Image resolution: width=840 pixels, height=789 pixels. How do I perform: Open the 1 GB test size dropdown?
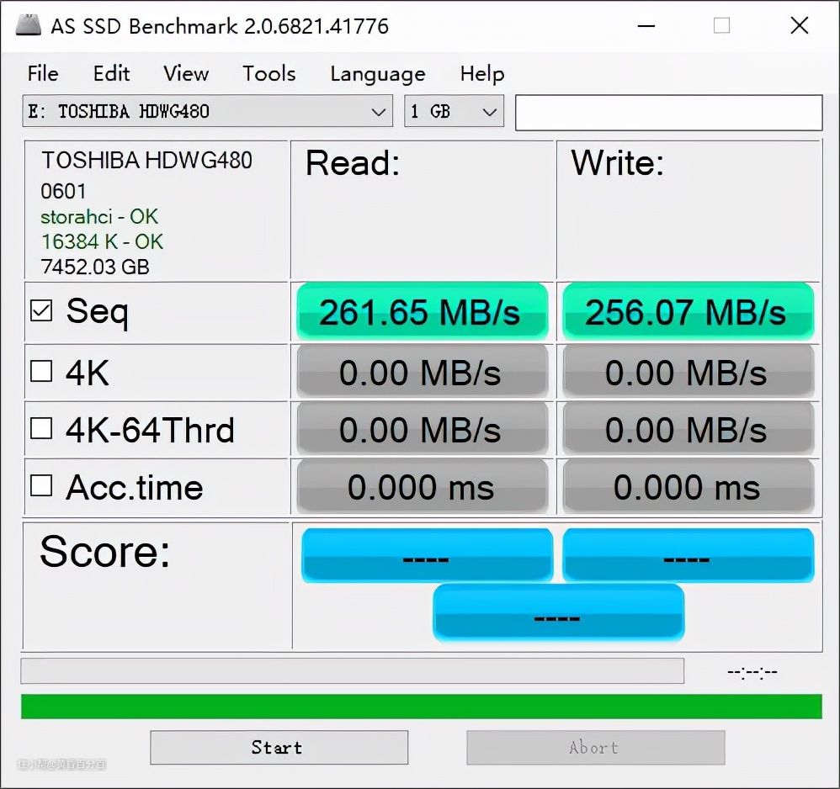[x=488, y=112]
